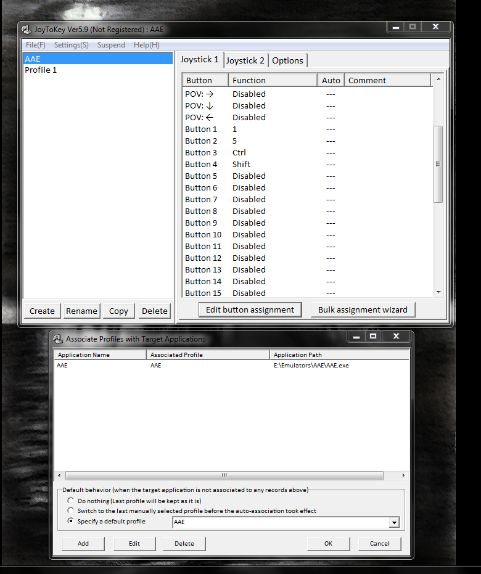Select the AAE profile in profile list
The height and width of the screenshot is (574, 481).
97,59
